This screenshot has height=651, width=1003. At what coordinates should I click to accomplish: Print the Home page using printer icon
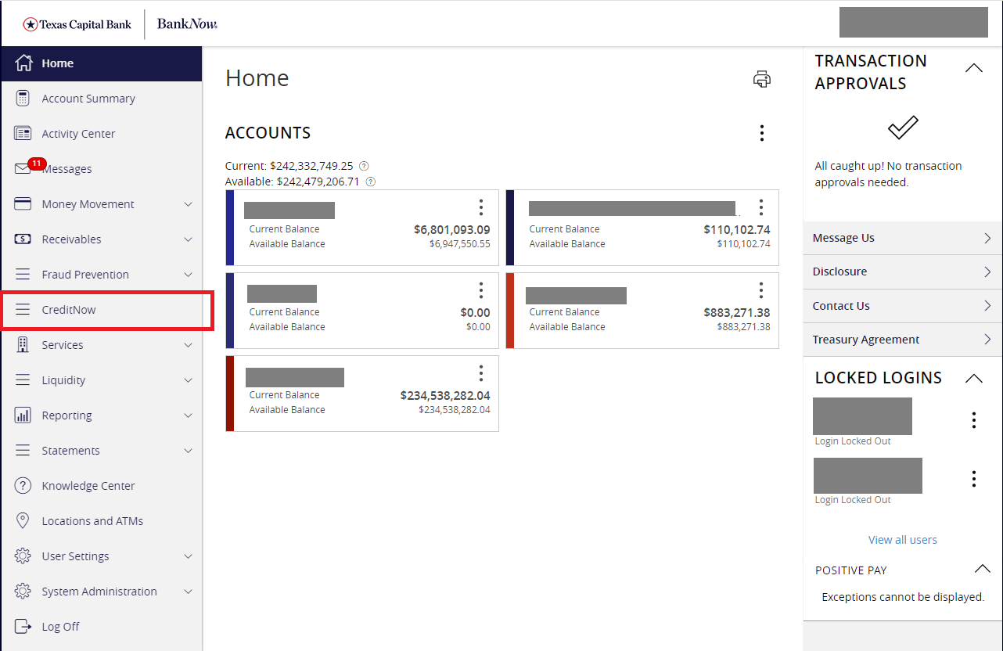[762, 79]
